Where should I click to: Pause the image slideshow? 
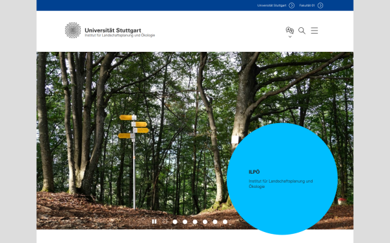click(x=154, y=222)
